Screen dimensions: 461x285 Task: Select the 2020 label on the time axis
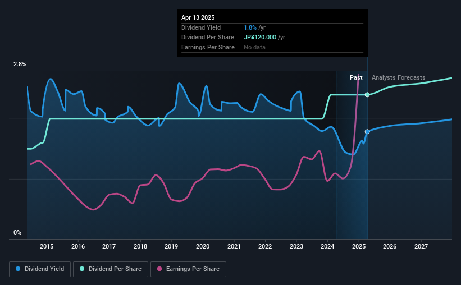pos(203,246)
